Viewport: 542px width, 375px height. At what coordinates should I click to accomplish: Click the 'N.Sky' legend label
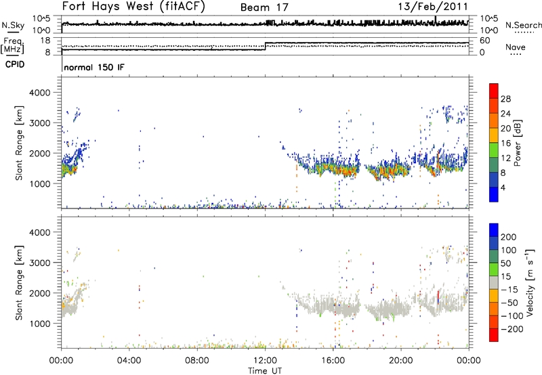13,25
